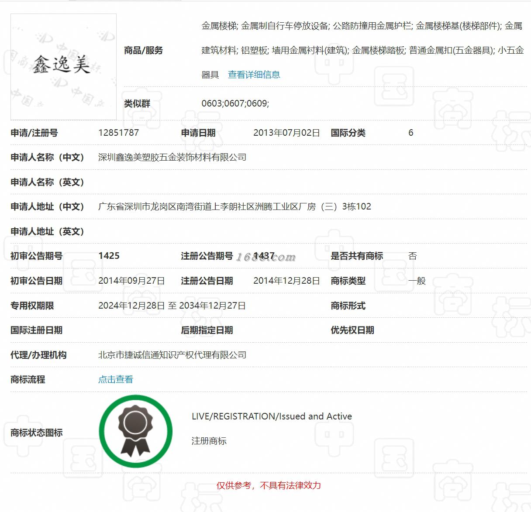Click the LIVE/REGISTRATION/Issued and Active status text
The height and width of the screenshot is (512, 531).
pos(272,416)
